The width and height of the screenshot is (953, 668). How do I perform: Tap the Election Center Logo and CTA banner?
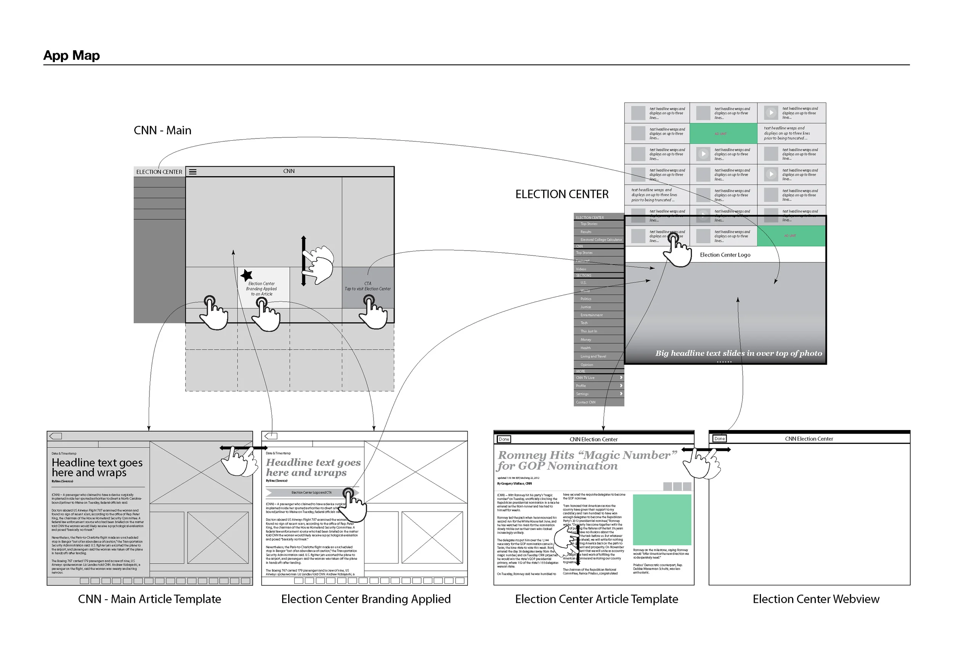tap(312, 492)
